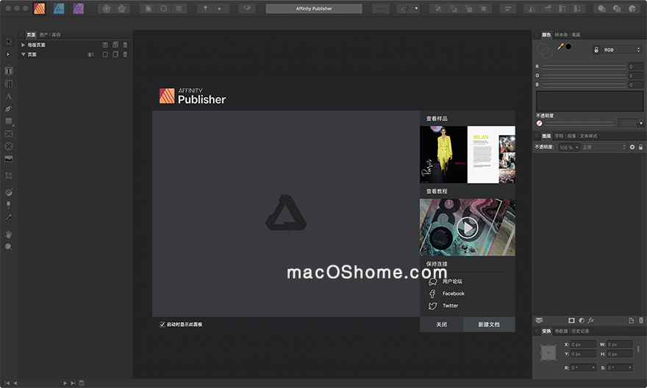Image resolution: width=647 pixels, height=388 pixels.
Task: Open Layer Effects fx icon
Action: click(x=591, y=320)
